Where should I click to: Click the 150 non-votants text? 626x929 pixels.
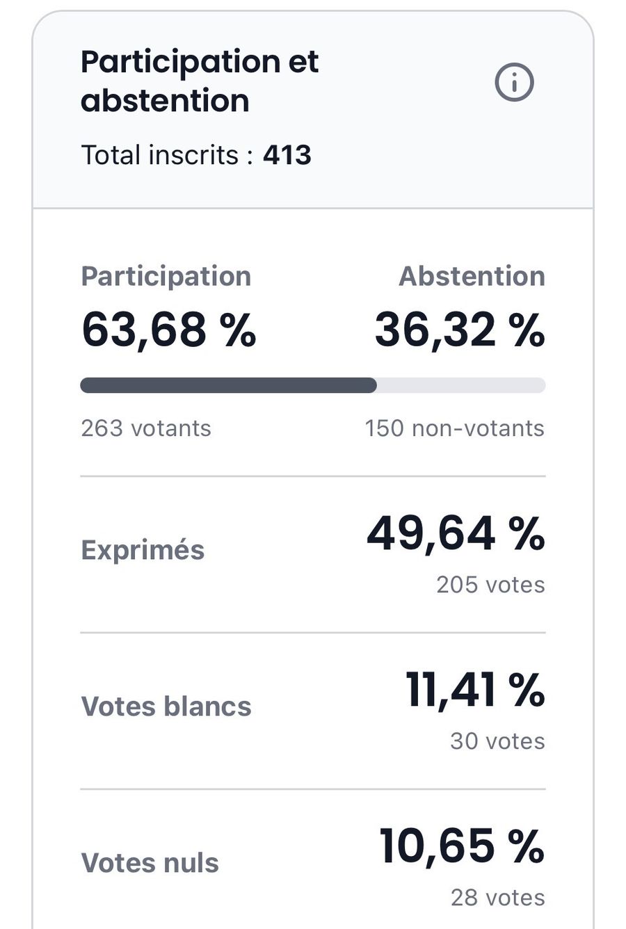pos(455,428)
